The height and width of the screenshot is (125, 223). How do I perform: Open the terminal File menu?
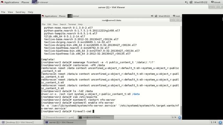(44, 24)
